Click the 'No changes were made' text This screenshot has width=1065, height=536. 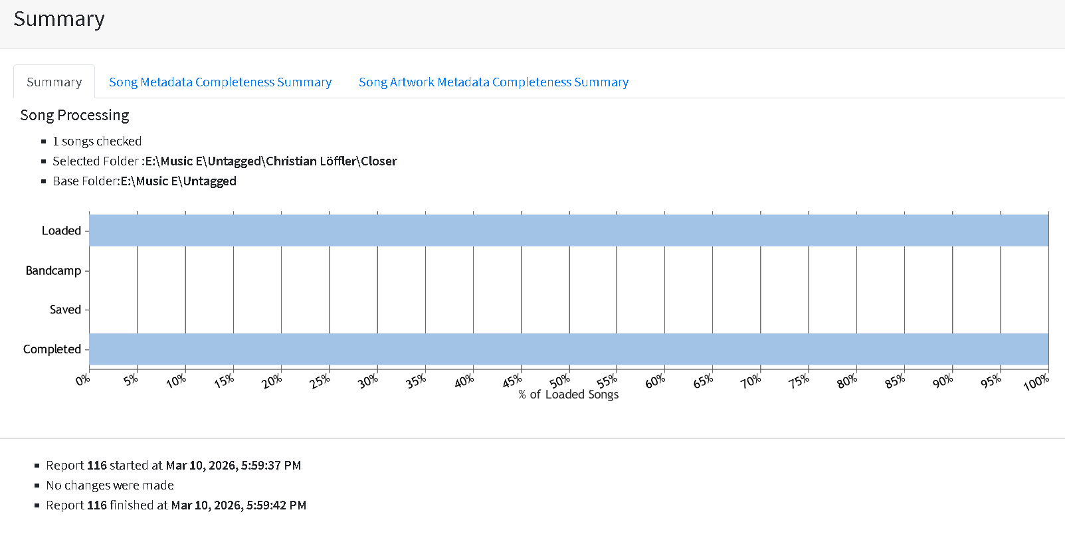[x=110, y=486]
